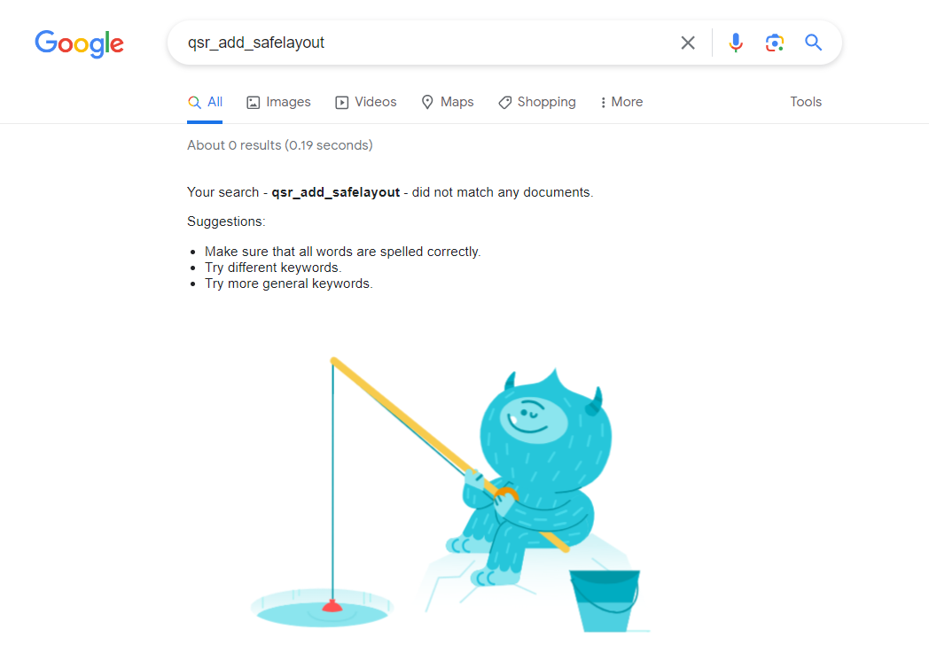Click the three-dot icon beside More
Image resolution: width=929 pixels, height=668 pixels.
(603, 103)
